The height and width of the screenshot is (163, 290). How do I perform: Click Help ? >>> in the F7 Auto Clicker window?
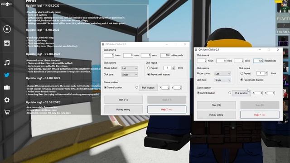[167, 110]
